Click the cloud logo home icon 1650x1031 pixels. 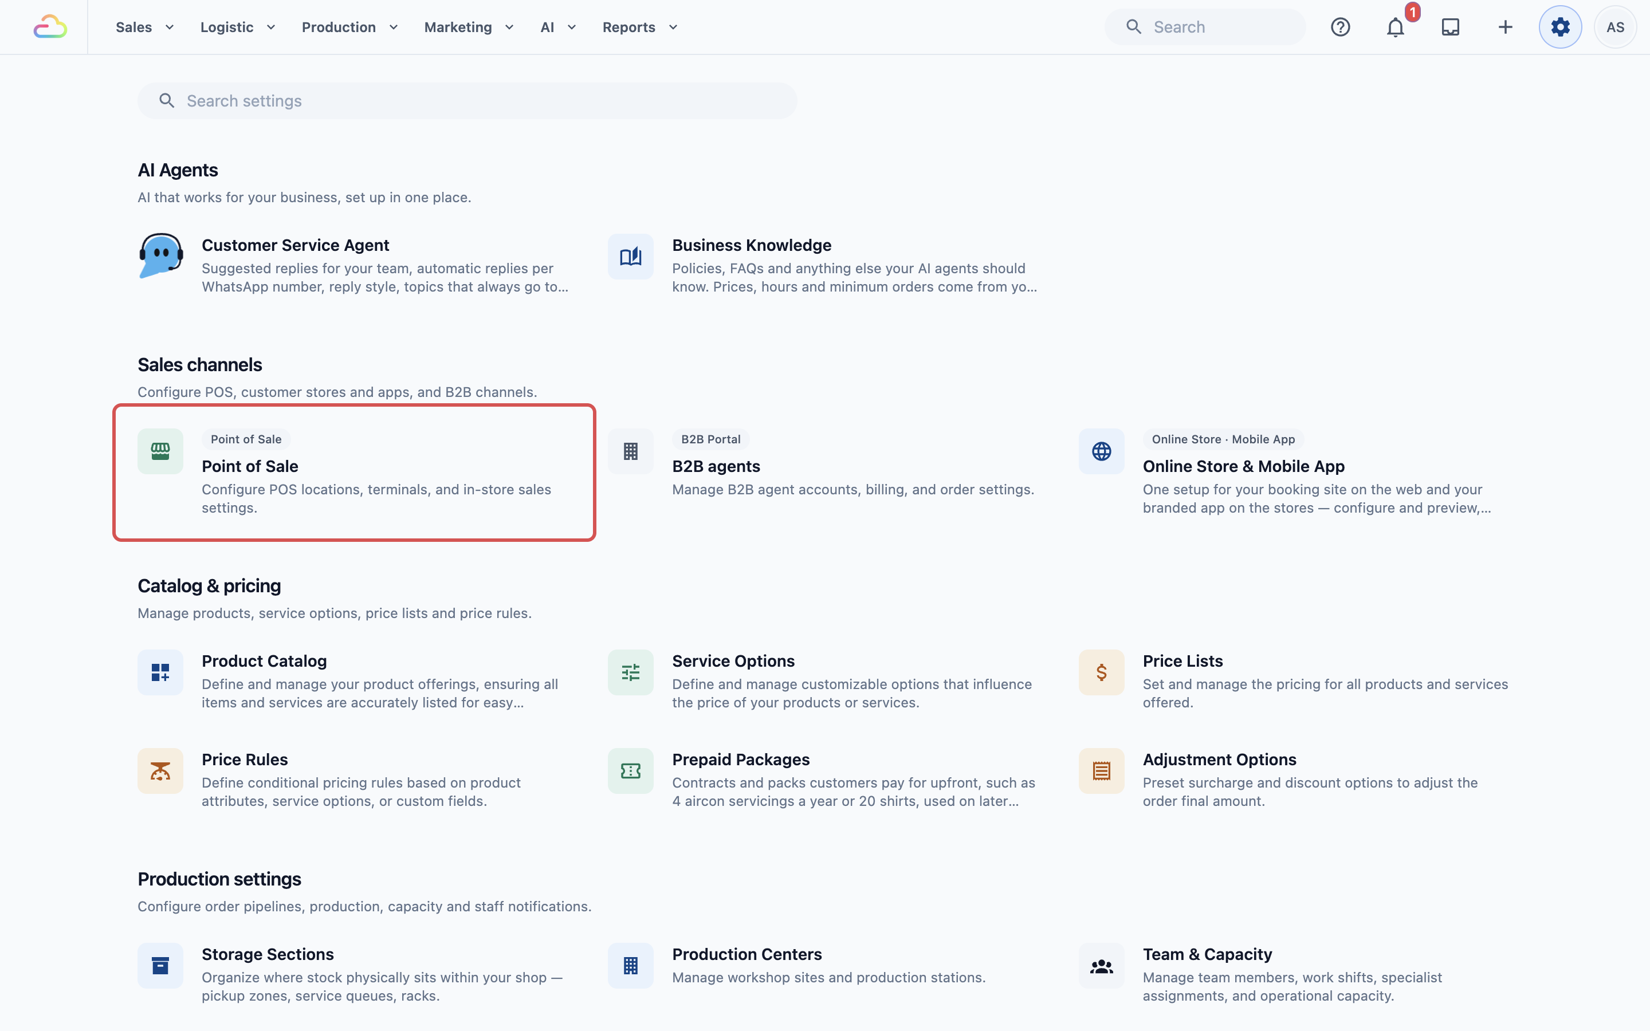pos(50,27)
